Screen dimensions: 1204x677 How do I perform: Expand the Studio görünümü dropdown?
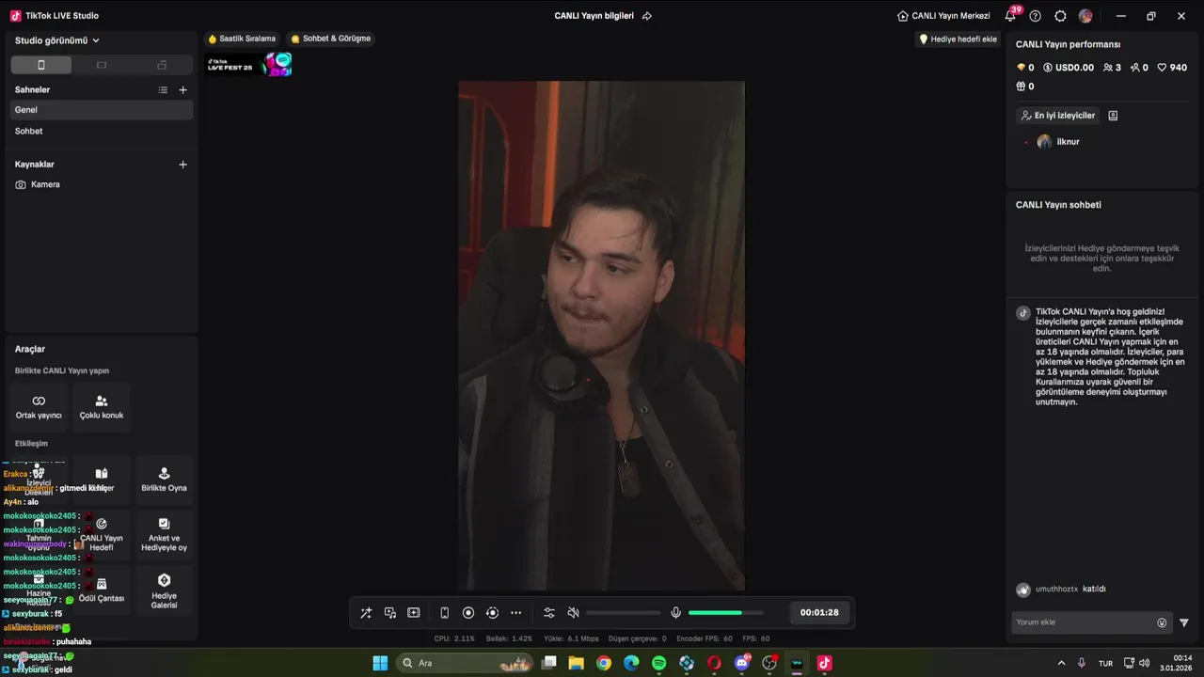57,40
